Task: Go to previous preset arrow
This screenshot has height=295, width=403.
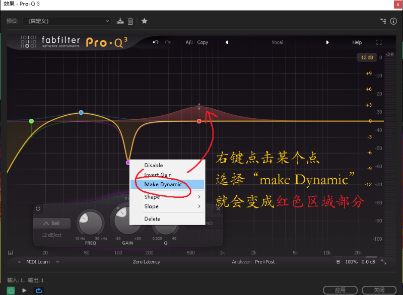Action: click(226, 42)
